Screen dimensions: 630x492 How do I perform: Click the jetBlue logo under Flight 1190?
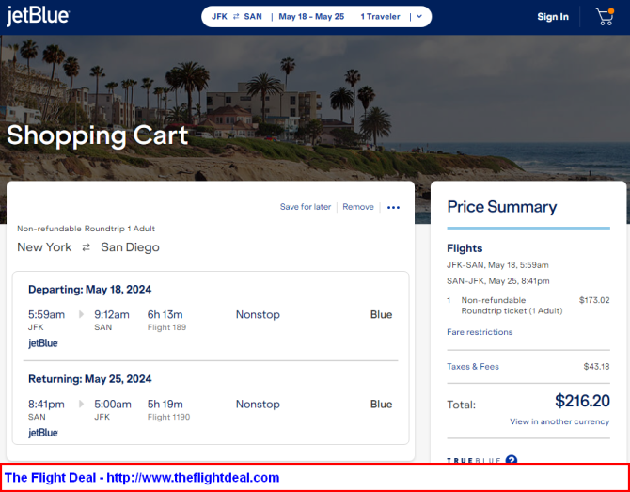(x=43, y=433)
